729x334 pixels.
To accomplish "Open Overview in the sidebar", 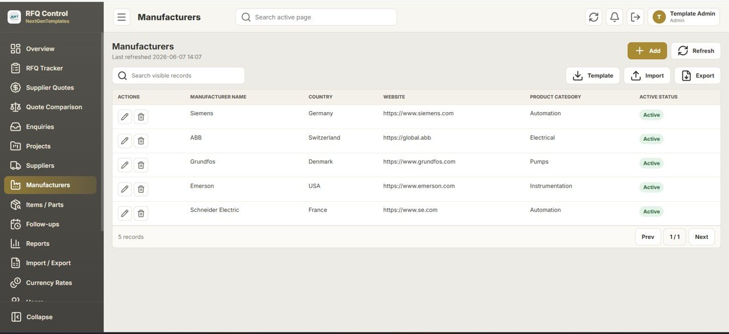I will click(50, 49).
